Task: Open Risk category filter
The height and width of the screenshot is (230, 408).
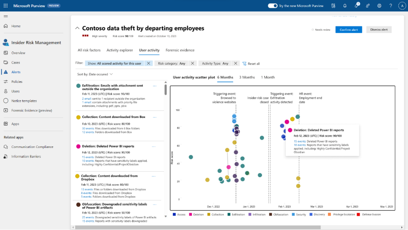Action: click(x=172, y=63)
